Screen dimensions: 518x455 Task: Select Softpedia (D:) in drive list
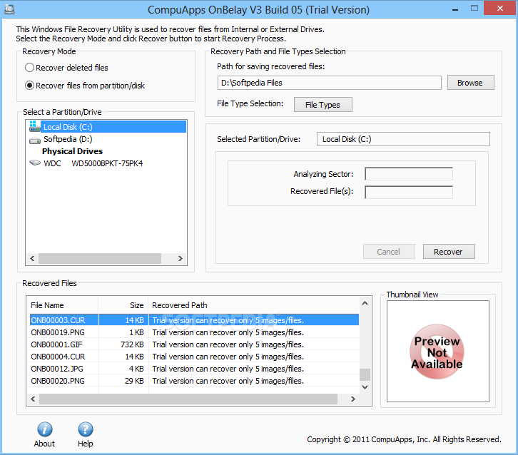[x=68, y=139]
